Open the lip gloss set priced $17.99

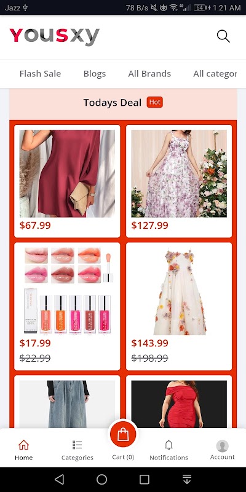67,306
